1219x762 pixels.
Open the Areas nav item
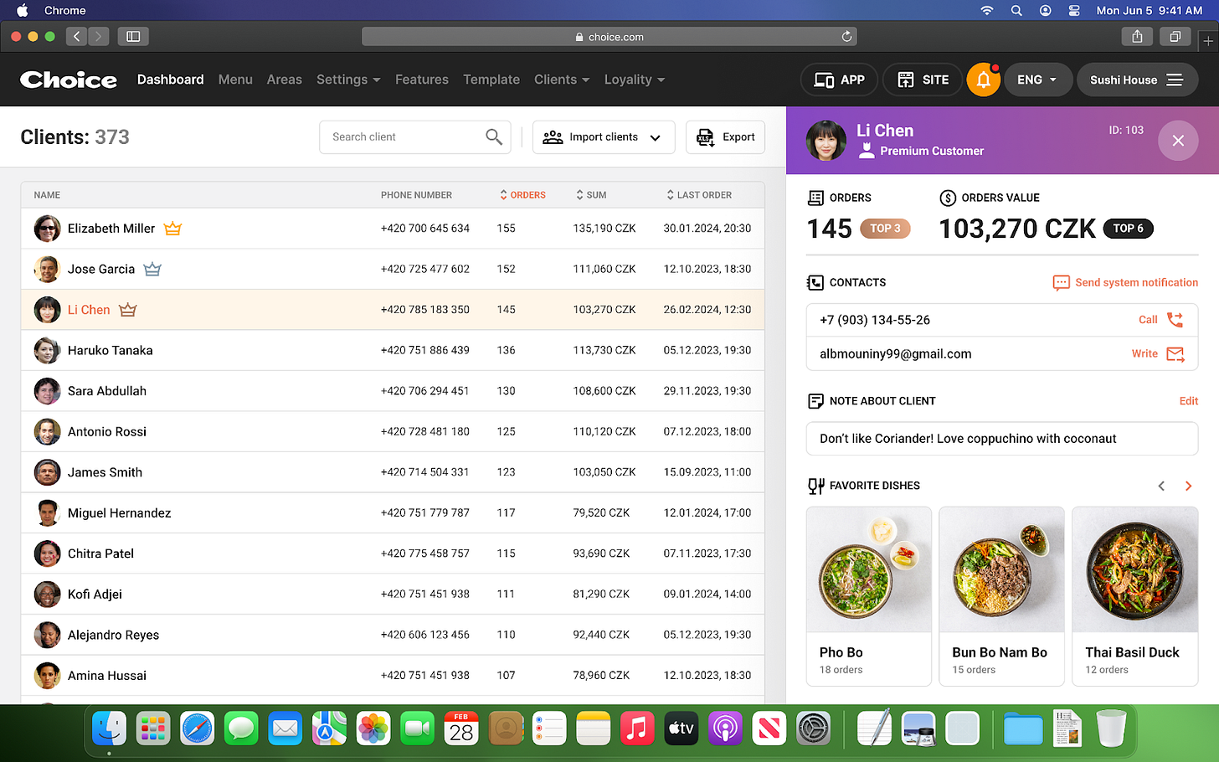[x=285, y=80]
